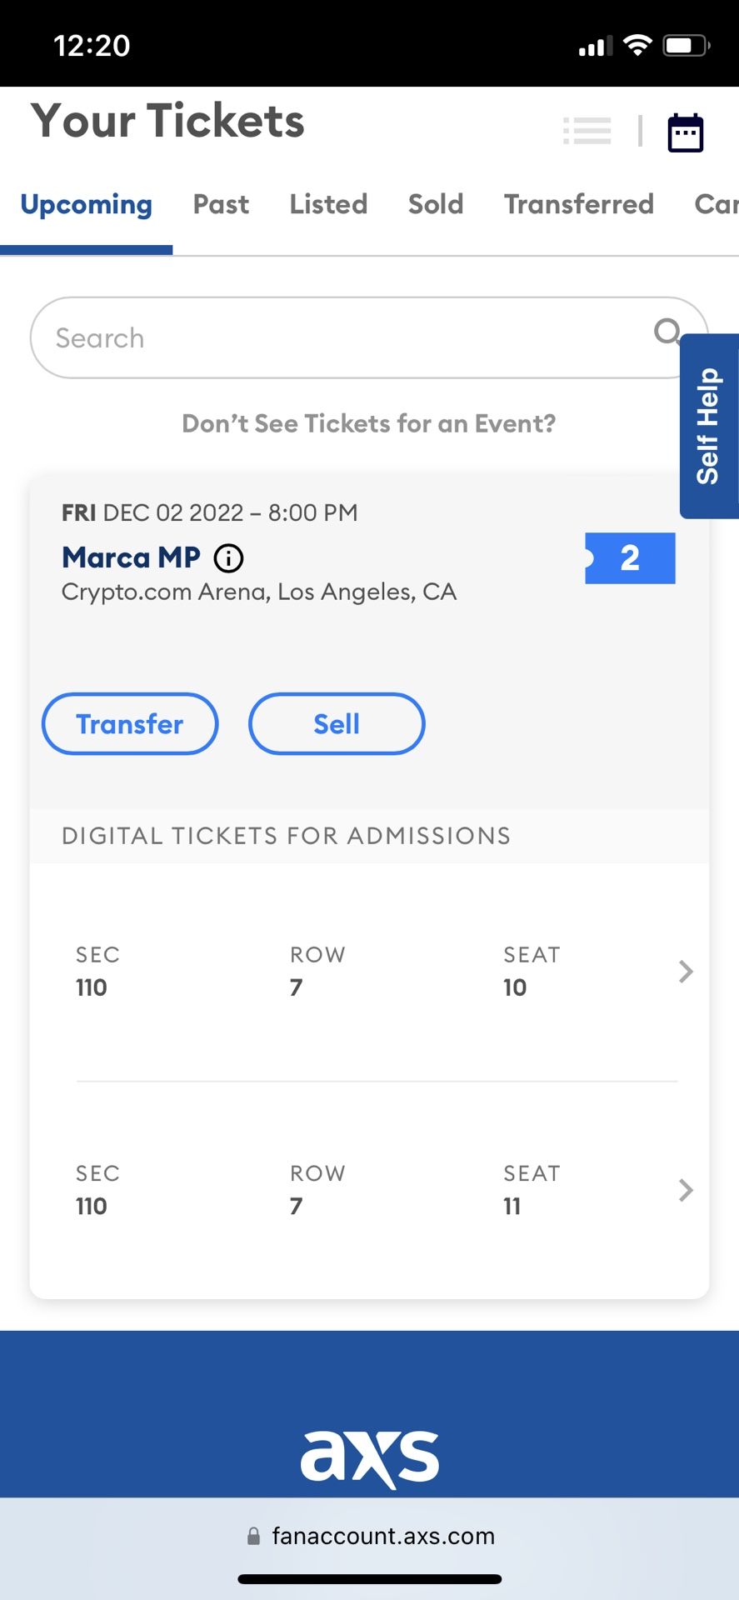Switch to list view icon
The image size is (739, 1600).
click(x=587, y=131)
